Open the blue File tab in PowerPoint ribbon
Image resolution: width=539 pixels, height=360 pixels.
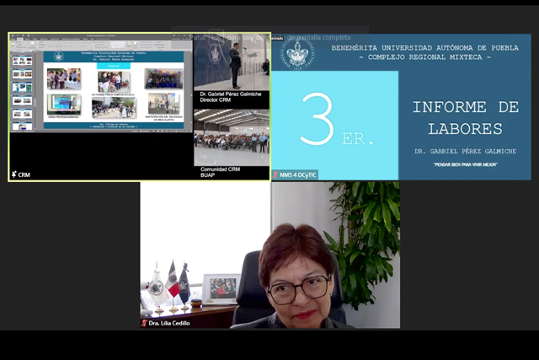pyautogui.click(x=15, y=40)
